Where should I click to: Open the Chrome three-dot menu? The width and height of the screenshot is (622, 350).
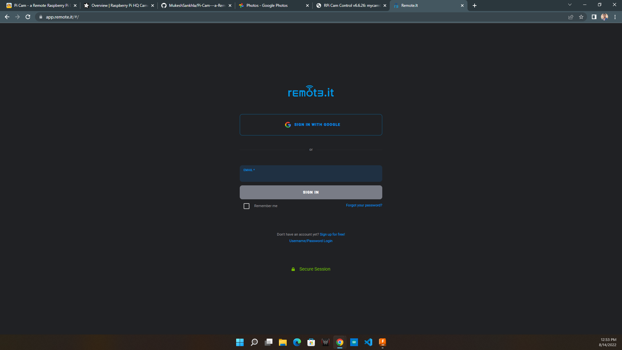tap(615, 17)
